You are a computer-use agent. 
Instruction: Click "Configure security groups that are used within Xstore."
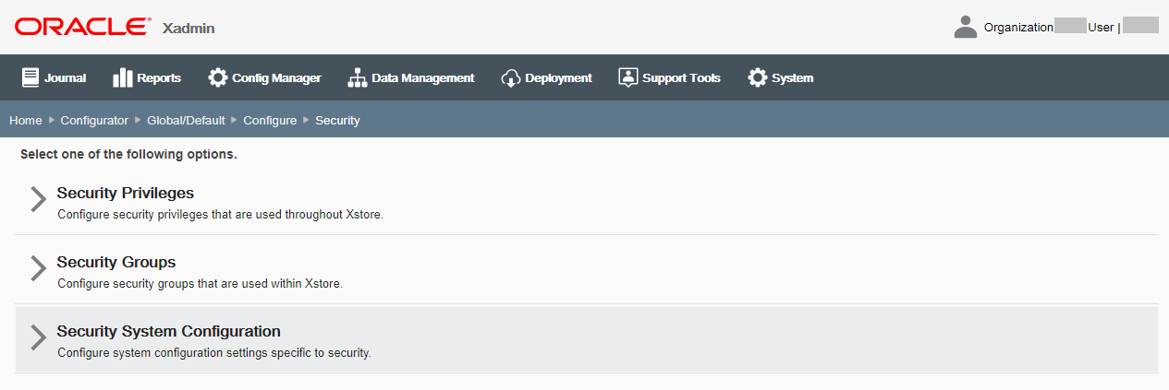coord(200,284)
